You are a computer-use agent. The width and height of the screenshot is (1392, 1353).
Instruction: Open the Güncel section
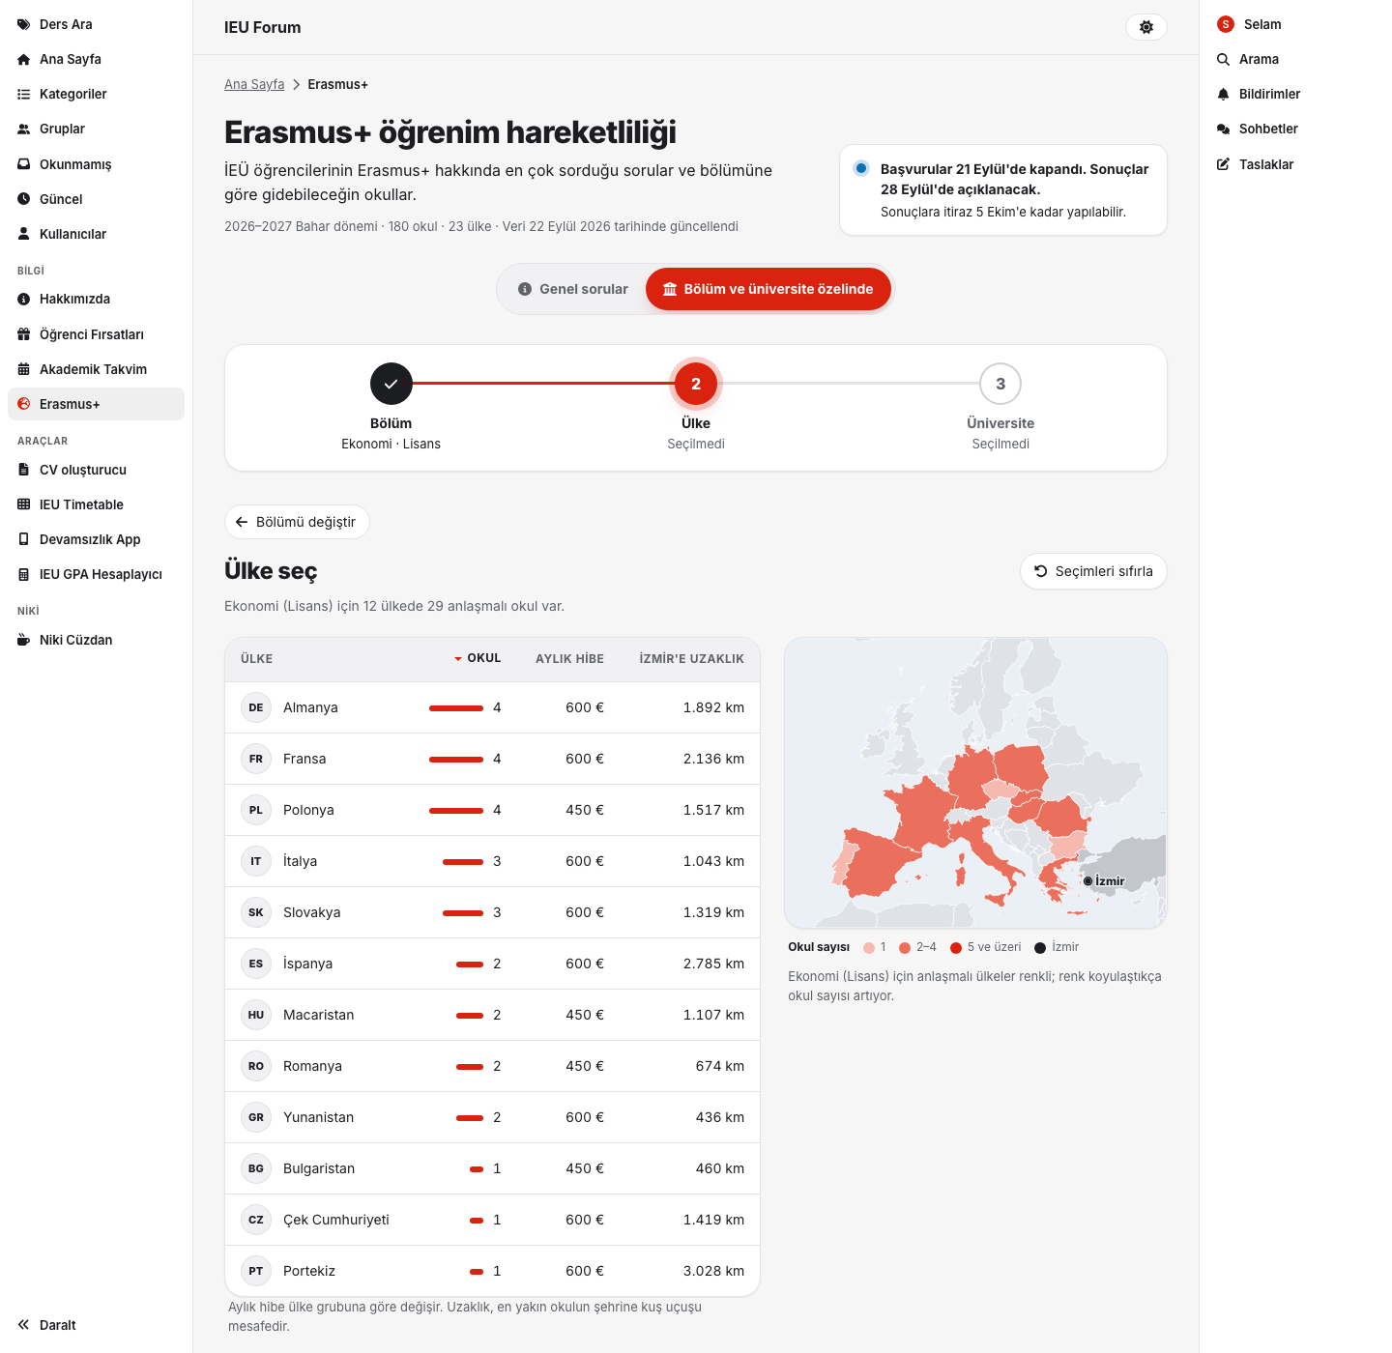point(96,199)
